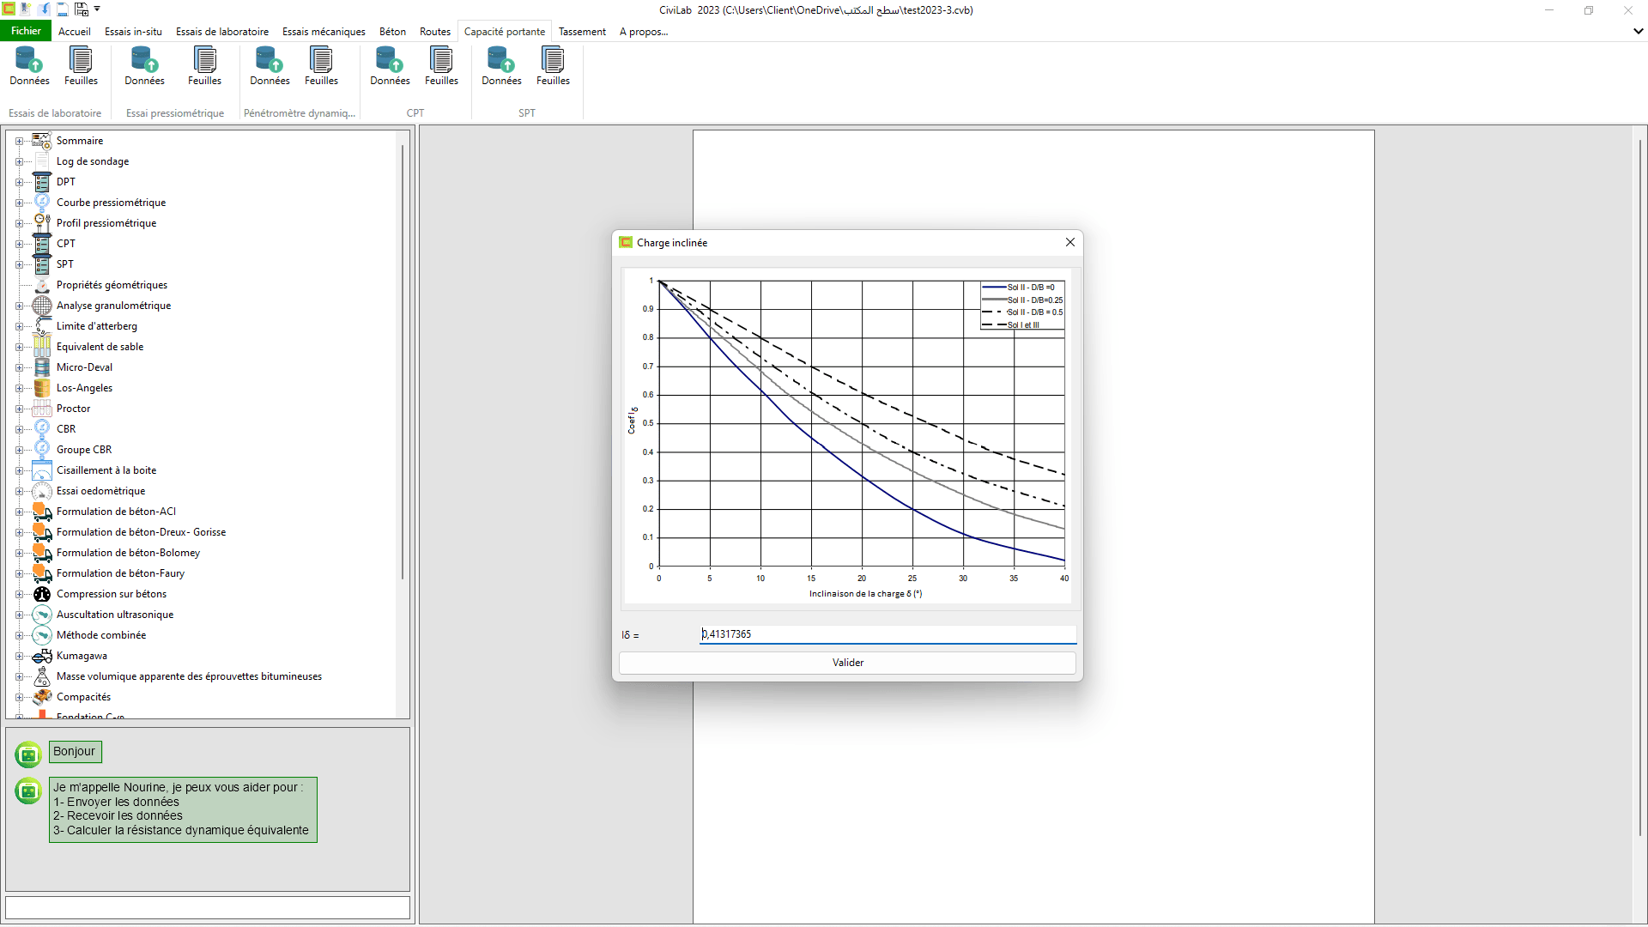Expand the Sommaire tree node

[19, 141]
